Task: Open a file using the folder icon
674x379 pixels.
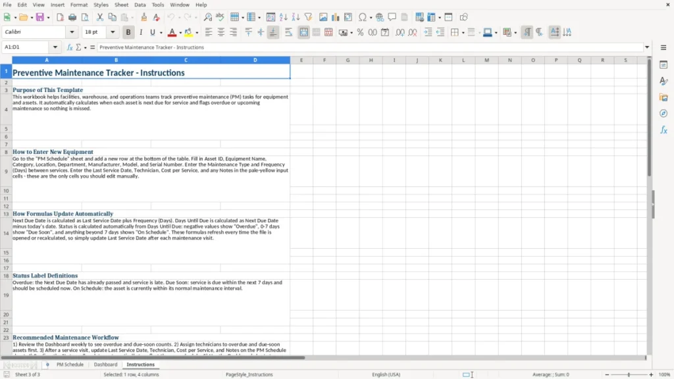Action: tap(23, 17)
